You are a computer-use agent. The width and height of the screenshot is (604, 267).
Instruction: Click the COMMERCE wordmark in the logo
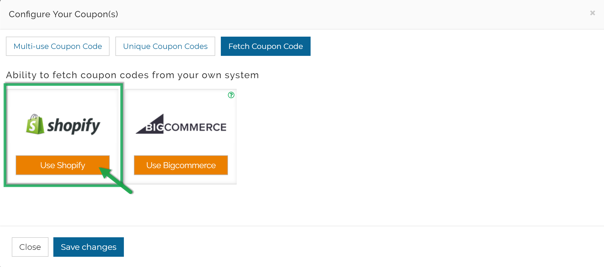point(195,127)
